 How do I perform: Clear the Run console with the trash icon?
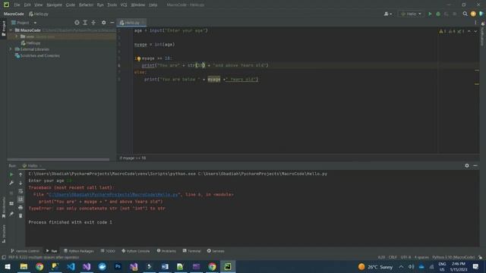click(21, 215)
